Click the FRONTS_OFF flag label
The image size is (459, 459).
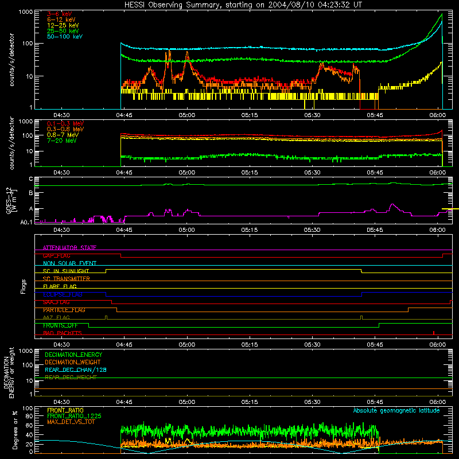point(60,325)
